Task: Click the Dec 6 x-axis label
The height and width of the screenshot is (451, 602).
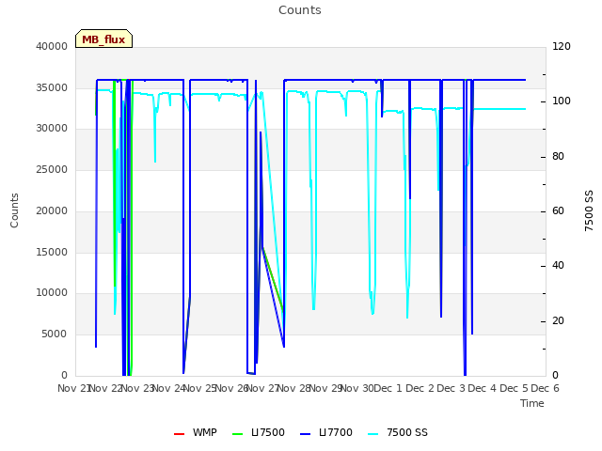Action: point(545,388)
